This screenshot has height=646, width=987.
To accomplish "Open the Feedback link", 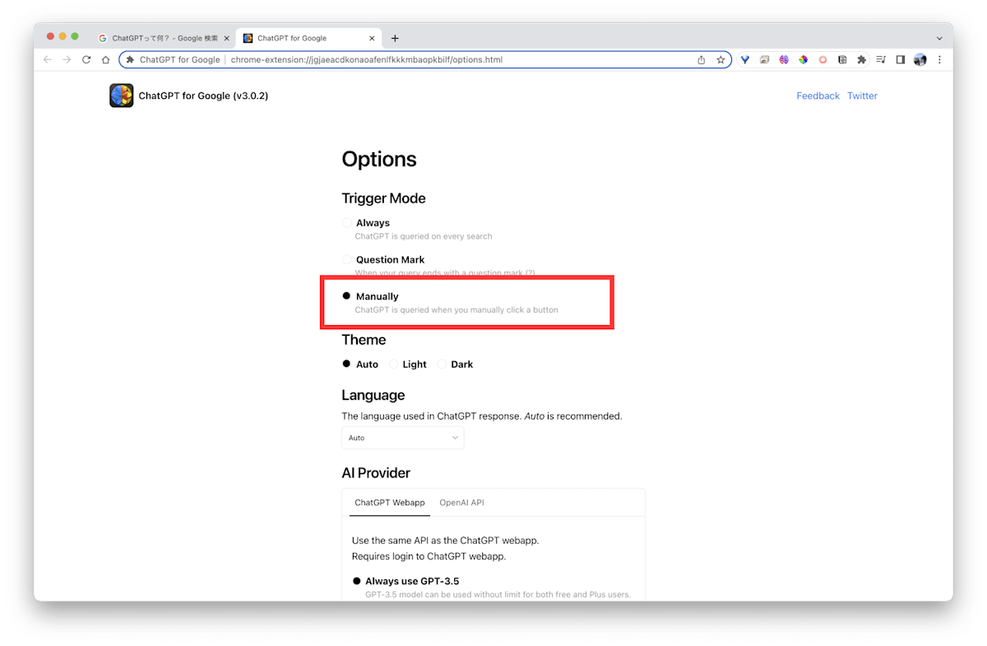I will [x=818, y=96].
